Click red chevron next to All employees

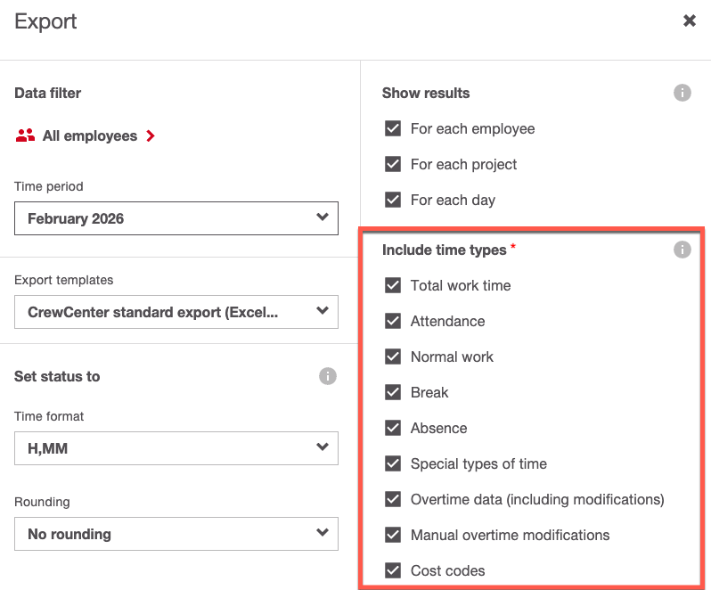click(151, 136)
